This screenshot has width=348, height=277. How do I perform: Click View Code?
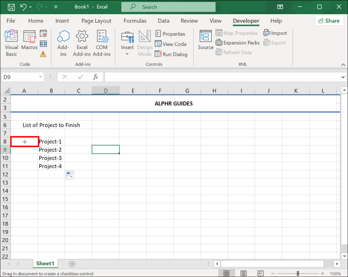[170, 44]
